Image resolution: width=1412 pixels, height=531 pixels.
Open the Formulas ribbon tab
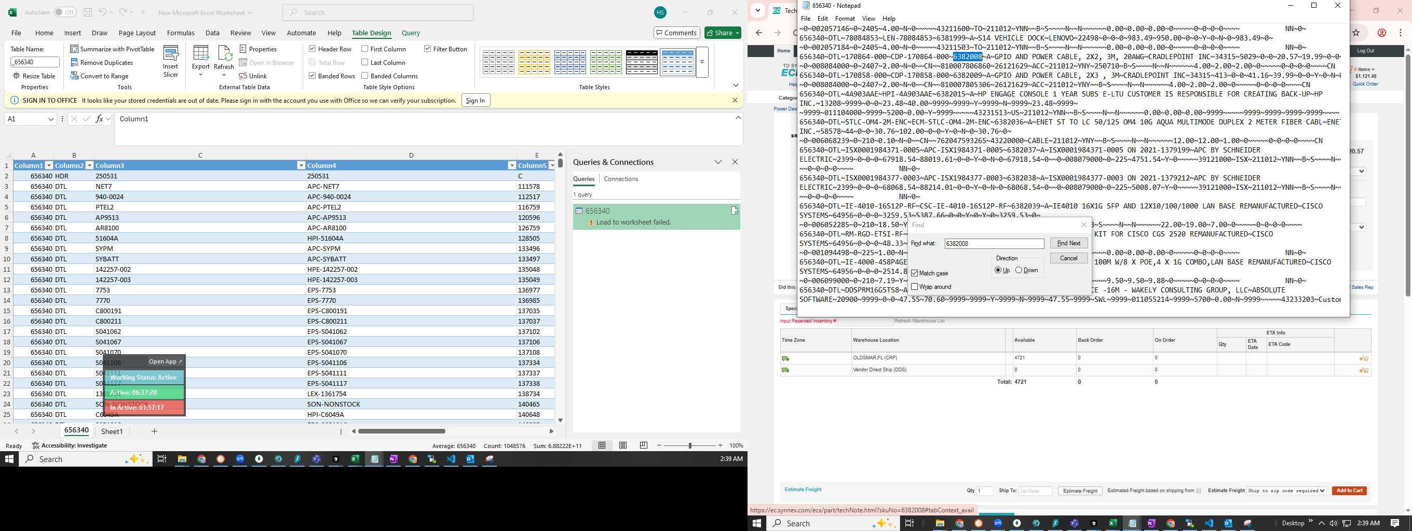[x=180, y=33]
